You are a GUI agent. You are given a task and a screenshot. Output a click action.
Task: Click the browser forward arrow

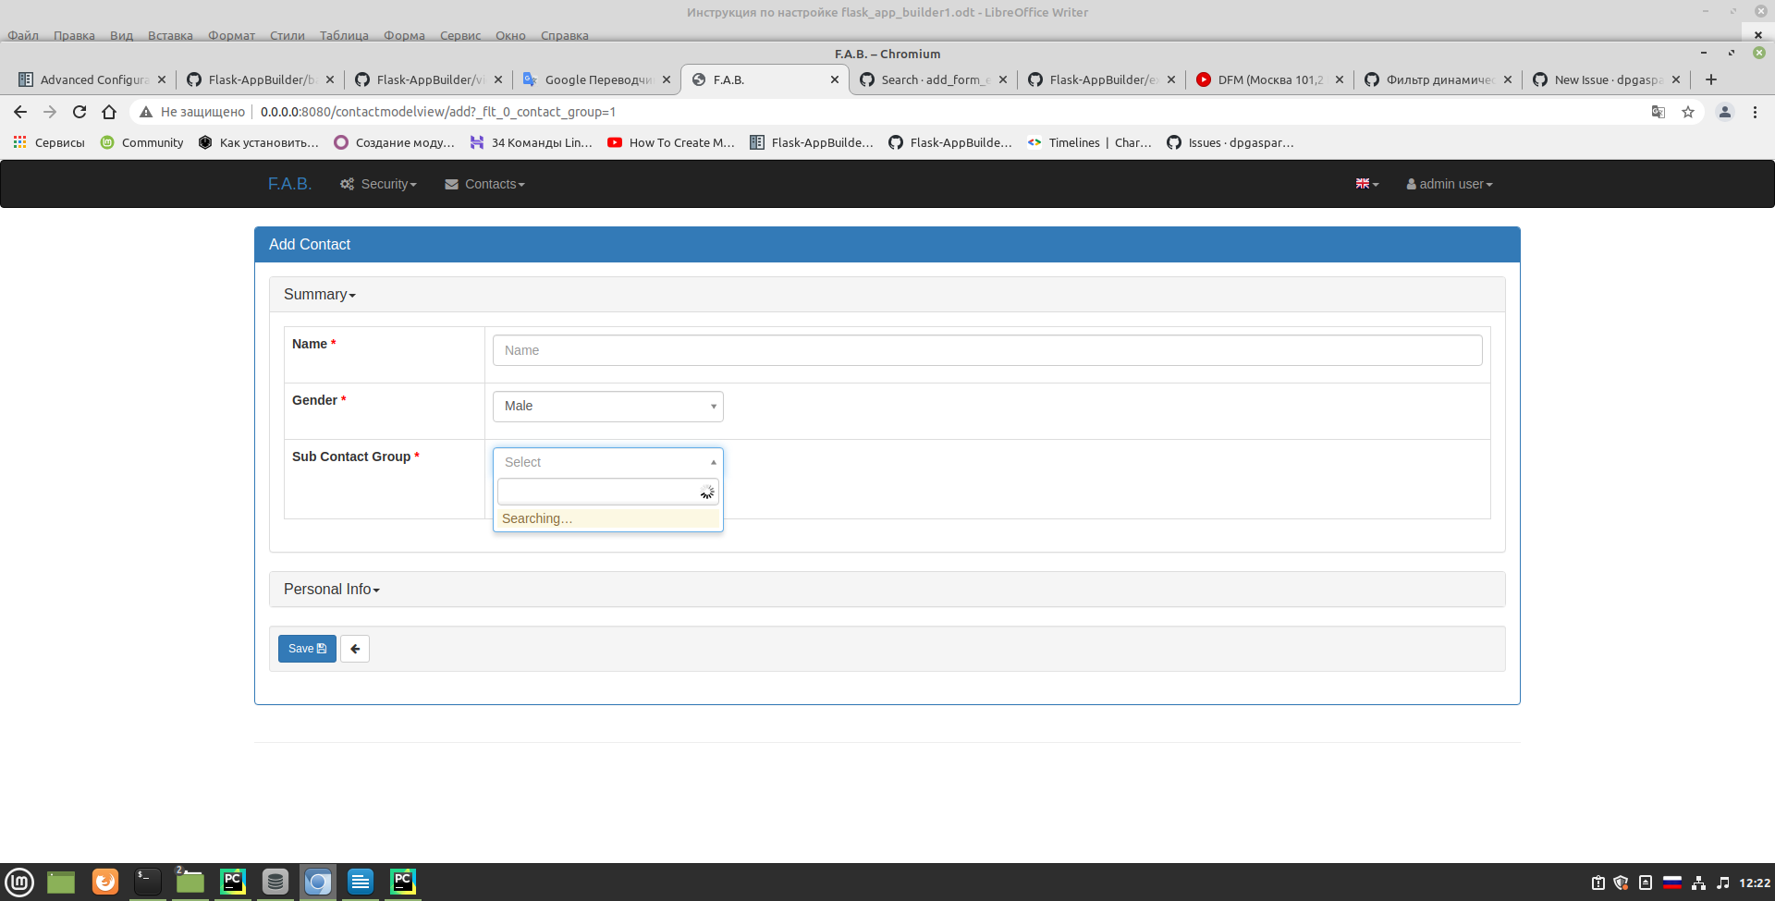tap(50, 112)
